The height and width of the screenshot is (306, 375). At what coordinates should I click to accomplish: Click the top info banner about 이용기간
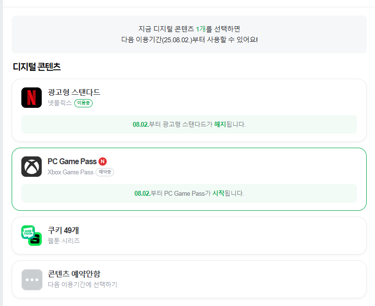point(189,34)
